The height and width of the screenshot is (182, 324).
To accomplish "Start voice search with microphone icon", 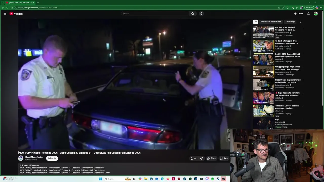I will (x=201, y=14).
